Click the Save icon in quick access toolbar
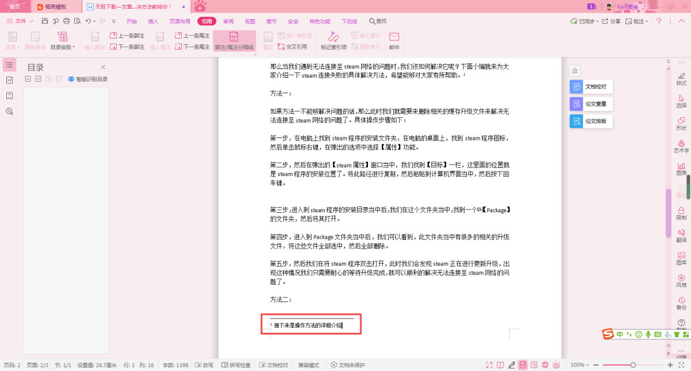The image size is (691, 371). tap(45, 21)
